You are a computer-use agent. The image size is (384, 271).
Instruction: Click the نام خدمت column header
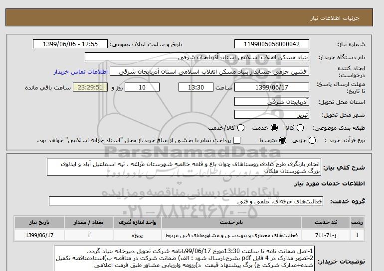[231, 222]
